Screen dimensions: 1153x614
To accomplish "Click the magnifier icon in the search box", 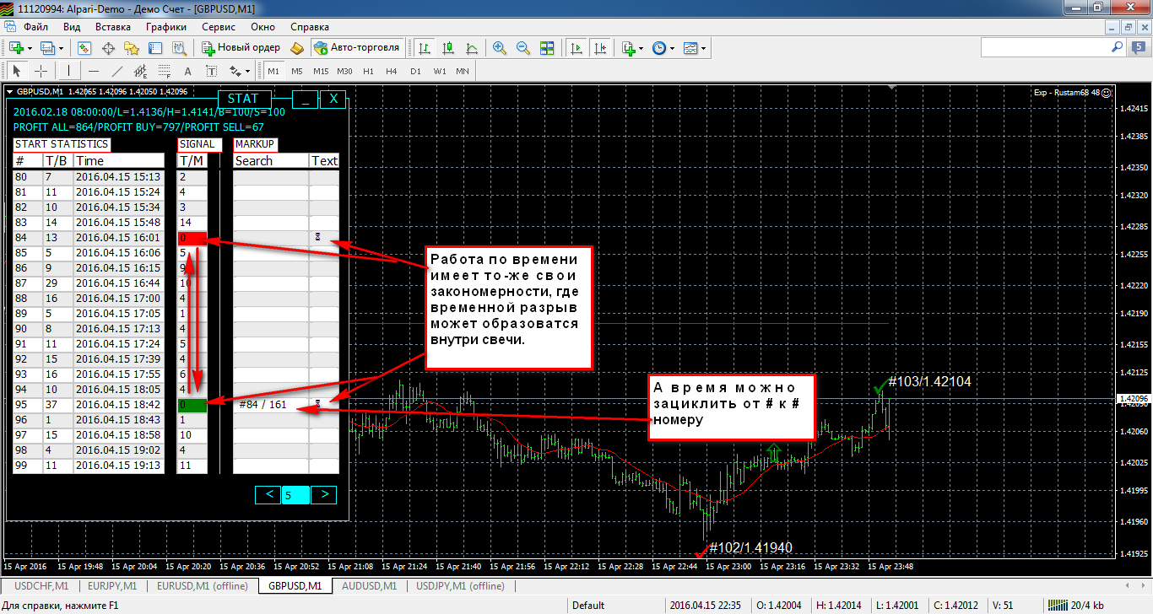I will pyautogui.click(x=1118, y=47).
